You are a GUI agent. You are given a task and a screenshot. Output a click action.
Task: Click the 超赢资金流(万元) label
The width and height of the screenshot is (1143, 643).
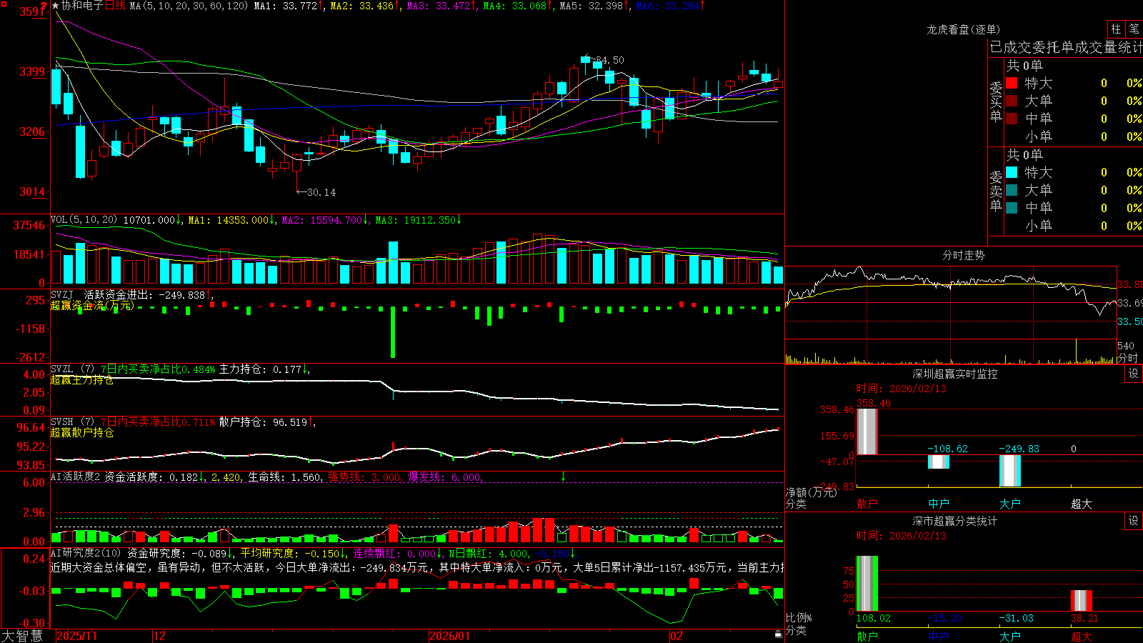pyautogui.click(x=92, y=305)
